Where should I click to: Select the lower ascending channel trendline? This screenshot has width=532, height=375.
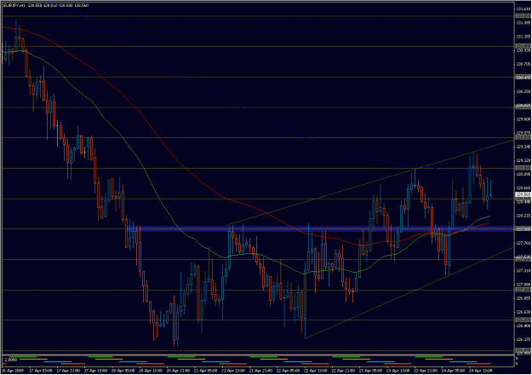pyautogui.click(x=409, y=293)
